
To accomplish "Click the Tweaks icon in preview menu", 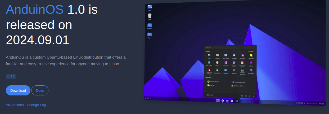I will (226, 70).
